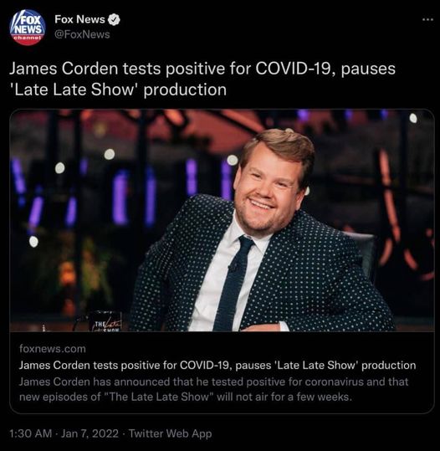Click James Corden's face in the photo

[x=268, y=192]
